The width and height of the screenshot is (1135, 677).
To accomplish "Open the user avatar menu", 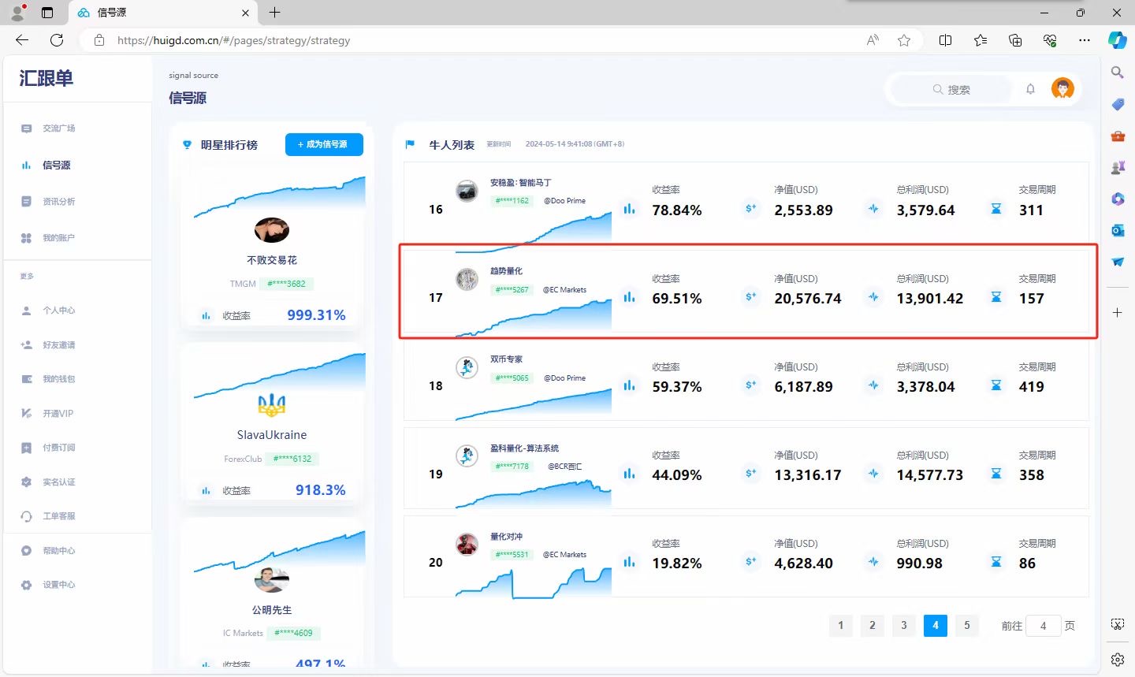I will pos(1062,89).
